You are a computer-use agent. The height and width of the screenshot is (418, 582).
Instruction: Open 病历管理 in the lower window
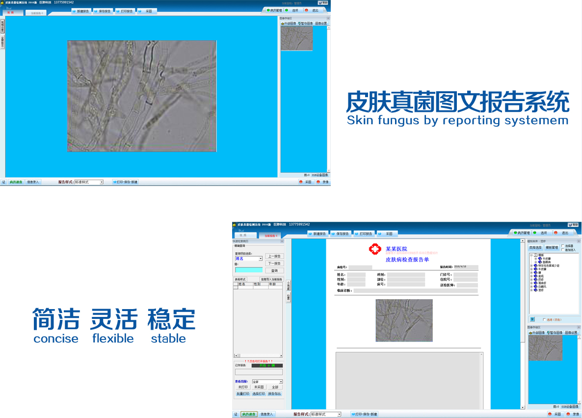521,233
